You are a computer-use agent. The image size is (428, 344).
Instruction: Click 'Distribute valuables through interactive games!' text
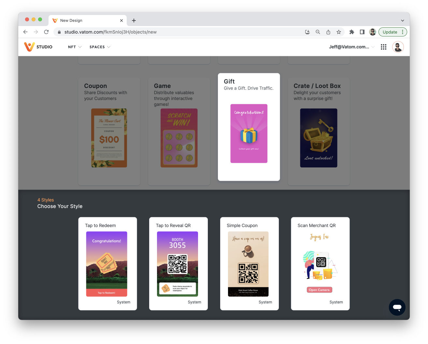(174, 98)
